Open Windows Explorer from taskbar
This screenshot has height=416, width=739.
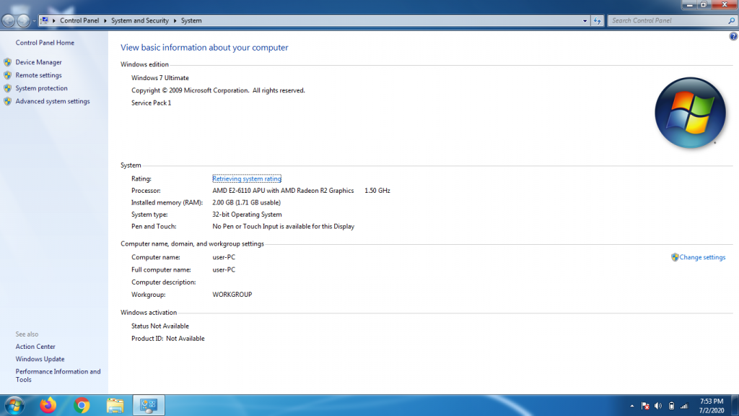tap(115, 405)
